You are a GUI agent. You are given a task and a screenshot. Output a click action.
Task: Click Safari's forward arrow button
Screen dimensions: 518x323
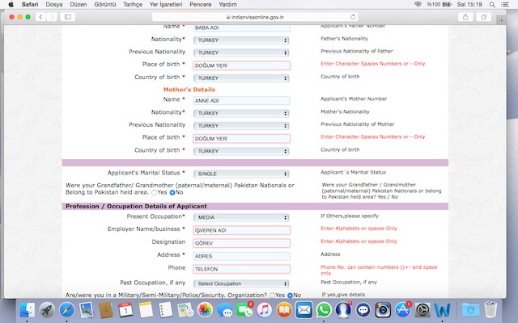click(x=52, y=17)
